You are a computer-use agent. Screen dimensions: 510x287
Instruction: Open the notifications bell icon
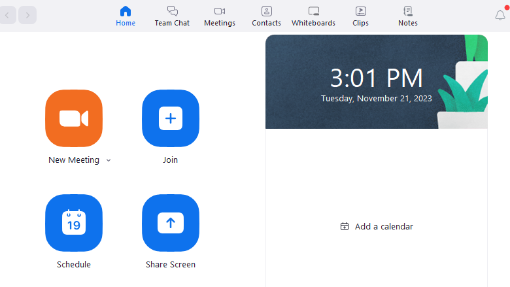(500, 15)
